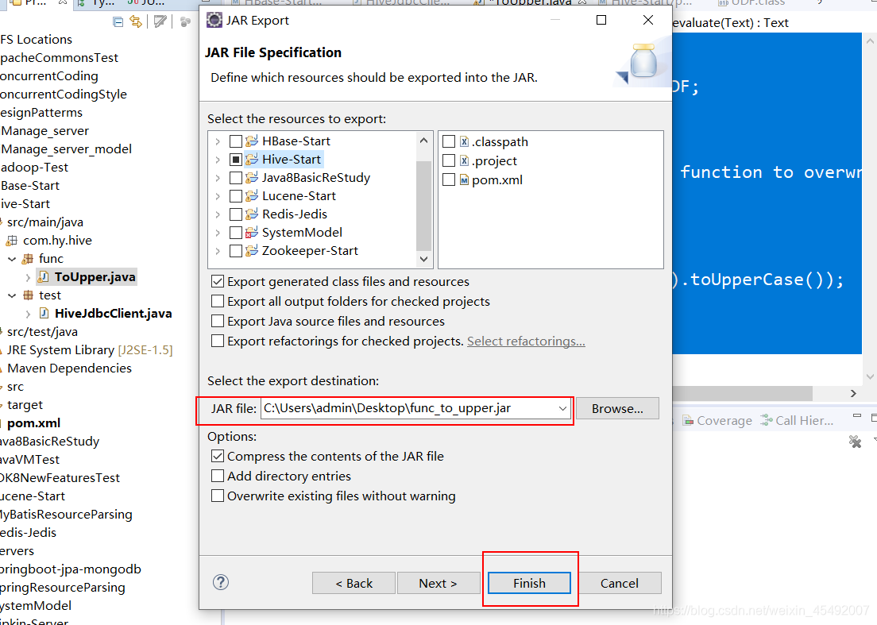Enable Overwrite existing files without warning
This screenshot has height=625, width=877.
click(x=218, y=496)
